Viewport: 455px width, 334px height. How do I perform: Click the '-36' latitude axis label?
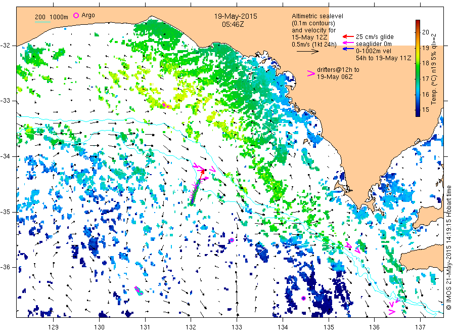coord(5,267)
